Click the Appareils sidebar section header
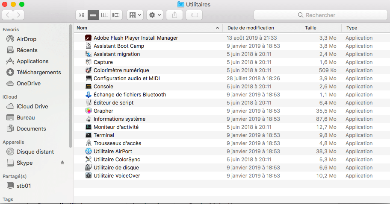This screenshot has width=390, height=204. [13, 142]
